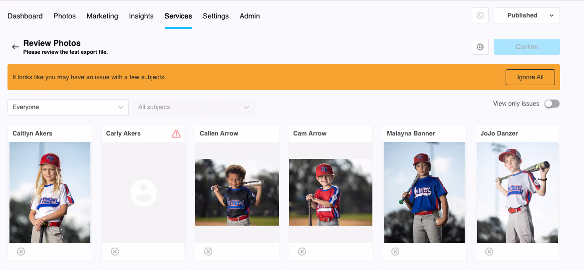
Task: Click the issue warning banner message
Action: coord(89,77)
